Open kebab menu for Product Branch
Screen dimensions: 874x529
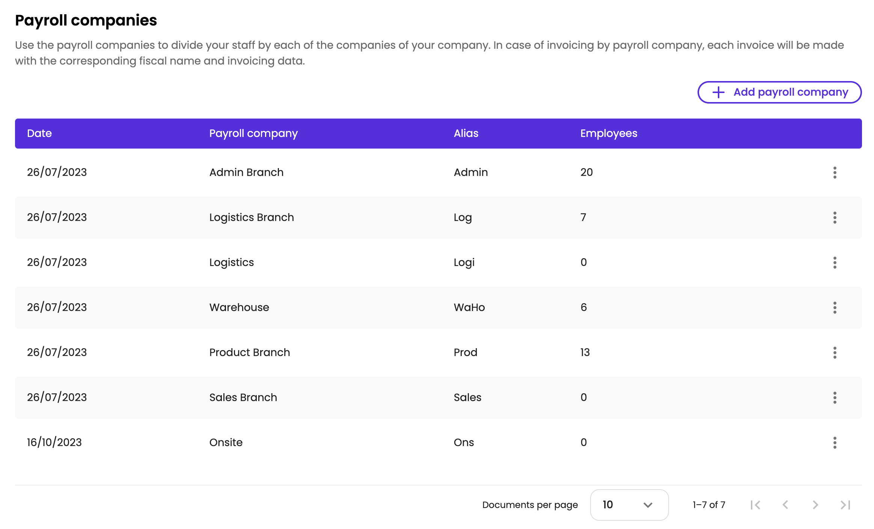835,353
